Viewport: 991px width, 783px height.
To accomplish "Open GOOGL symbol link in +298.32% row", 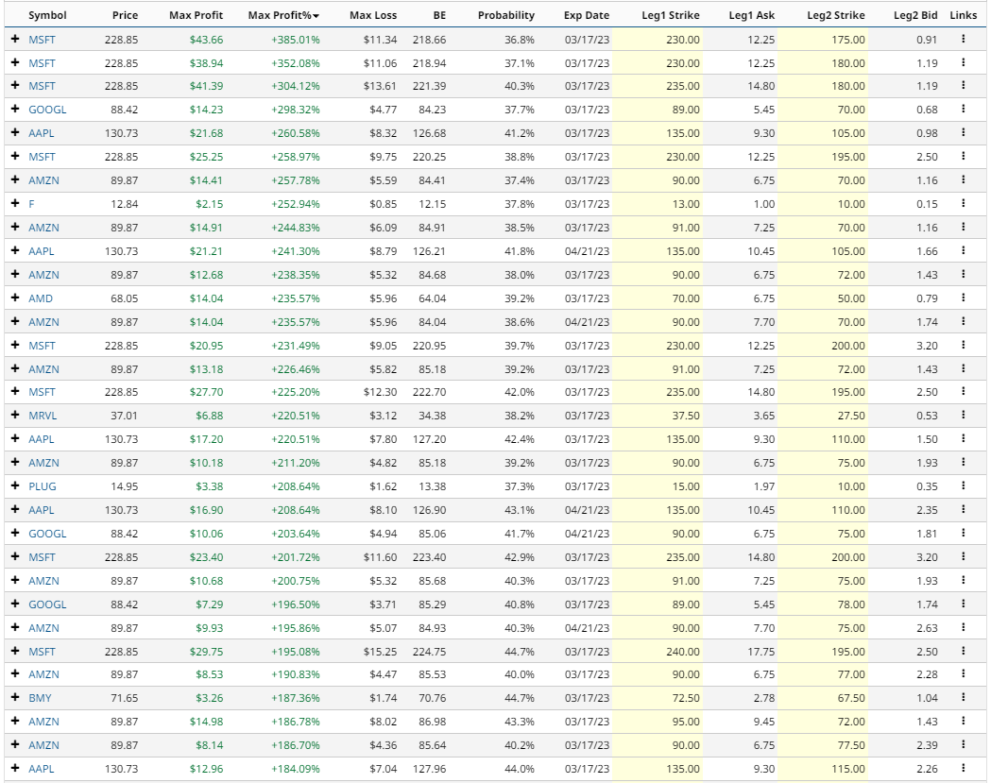I will (x=47, y=110).
